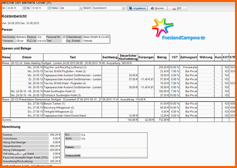Click the Kurs column header

[218, 57]
